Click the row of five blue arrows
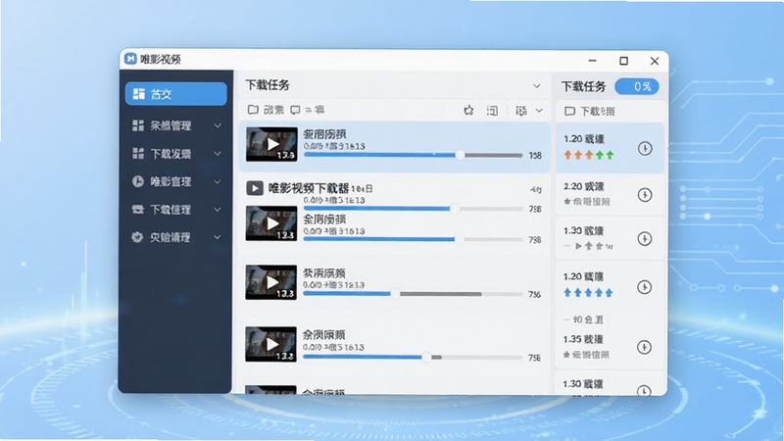 588,292
